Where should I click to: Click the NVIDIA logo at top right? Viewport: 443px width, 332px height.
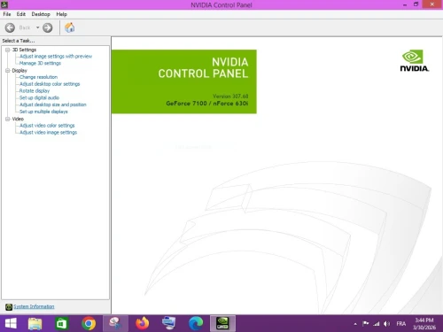[414, 61]
